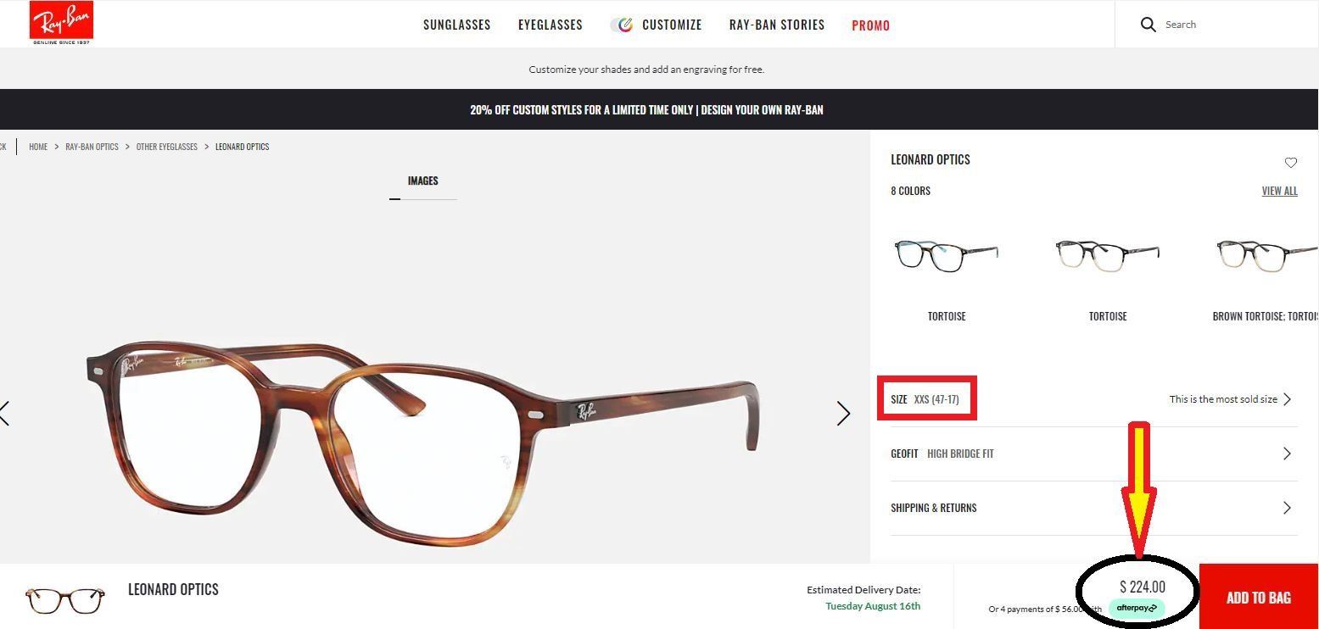This screenshot has width=1319, height=629.
Task: Expand the Size XXS options
Action: coord(1094,399)
